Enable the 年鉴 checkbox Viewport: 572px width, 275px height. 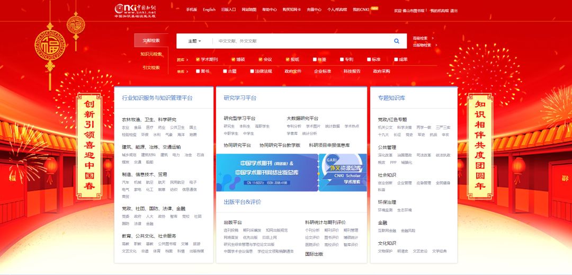click(315, 59)
